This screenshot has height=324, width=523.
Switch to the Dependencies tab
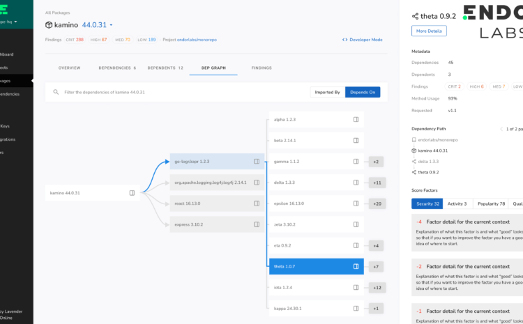point(117,68)
